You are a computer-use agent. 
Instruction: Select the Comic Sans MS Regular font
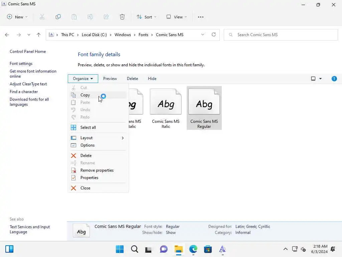204,108
